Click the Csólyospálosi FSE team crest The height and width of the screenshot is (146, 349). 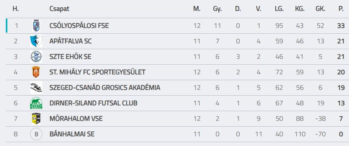(36, 26)
